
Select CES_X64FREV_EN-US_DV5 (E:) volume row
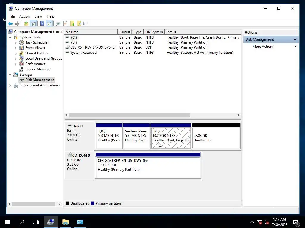(153, 47)
